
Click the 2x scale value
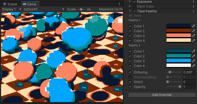pyautogui.click(x=89, y=9)
